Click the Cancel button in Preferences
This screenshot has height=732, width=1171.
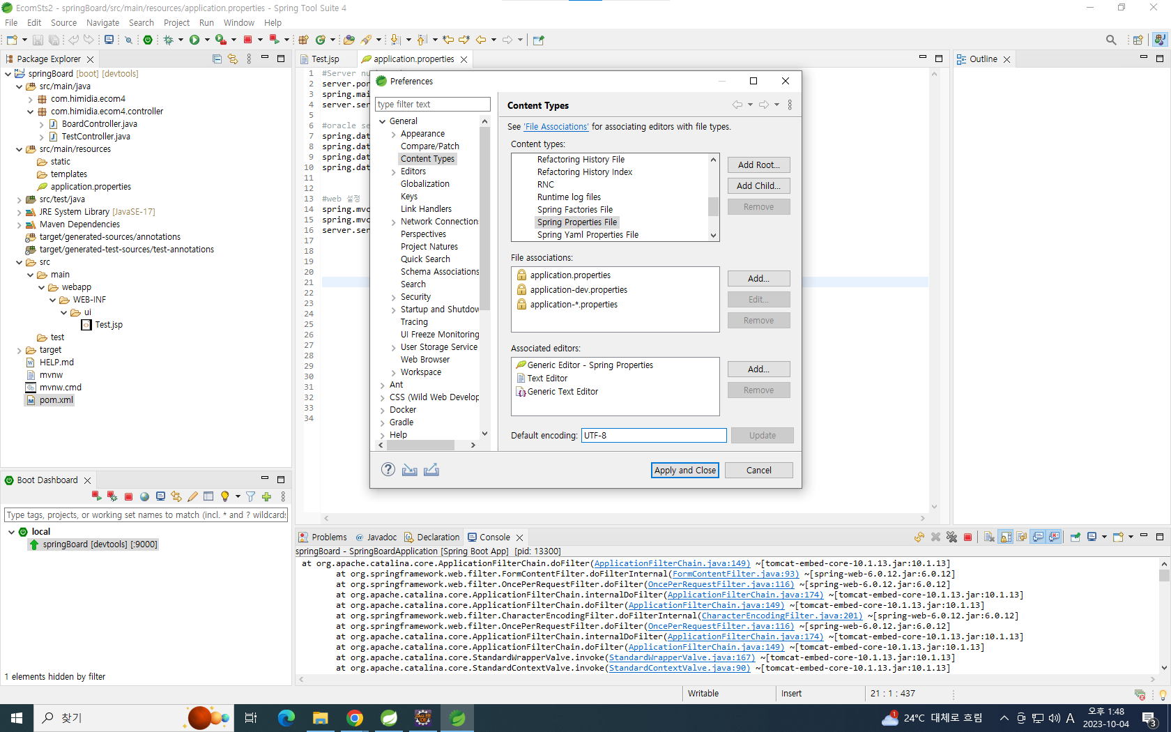[759, 471]
